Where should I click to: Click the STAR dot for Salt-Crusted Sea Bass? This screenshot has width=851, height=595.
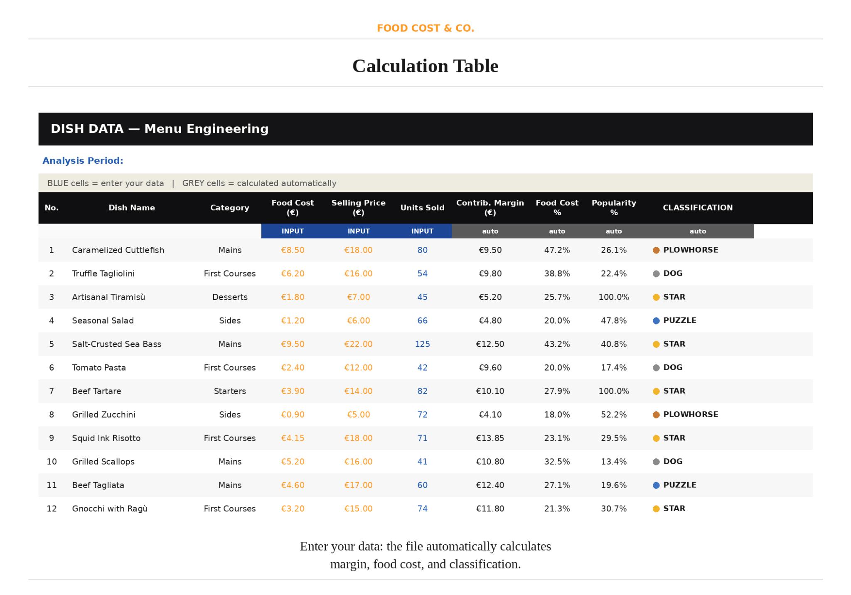point(656,344)
